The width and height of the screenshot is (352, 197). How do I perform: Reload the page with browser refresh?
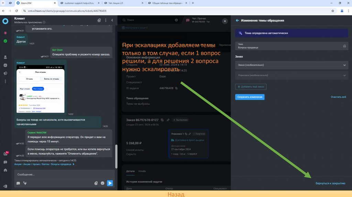[x=16, y=11]
